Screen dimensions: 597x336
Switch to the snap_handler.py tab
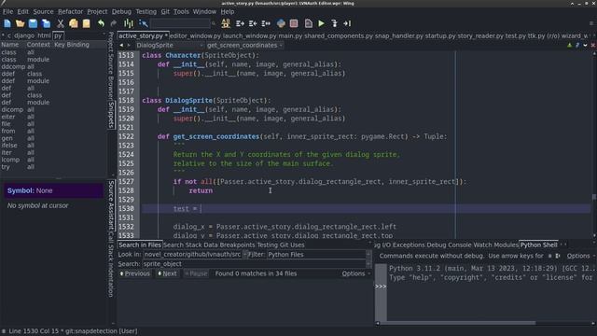[399, 35]
